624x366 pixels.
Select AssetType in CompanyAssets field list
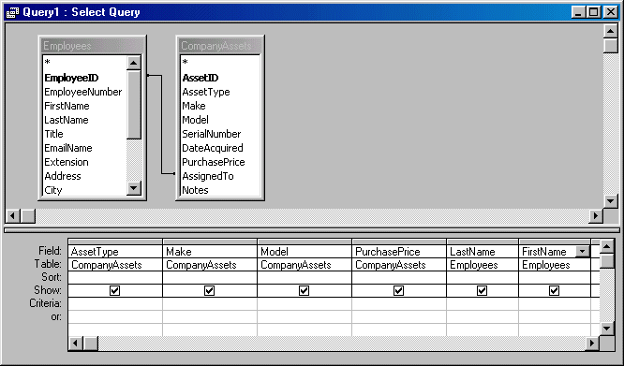tap(206, 92)
